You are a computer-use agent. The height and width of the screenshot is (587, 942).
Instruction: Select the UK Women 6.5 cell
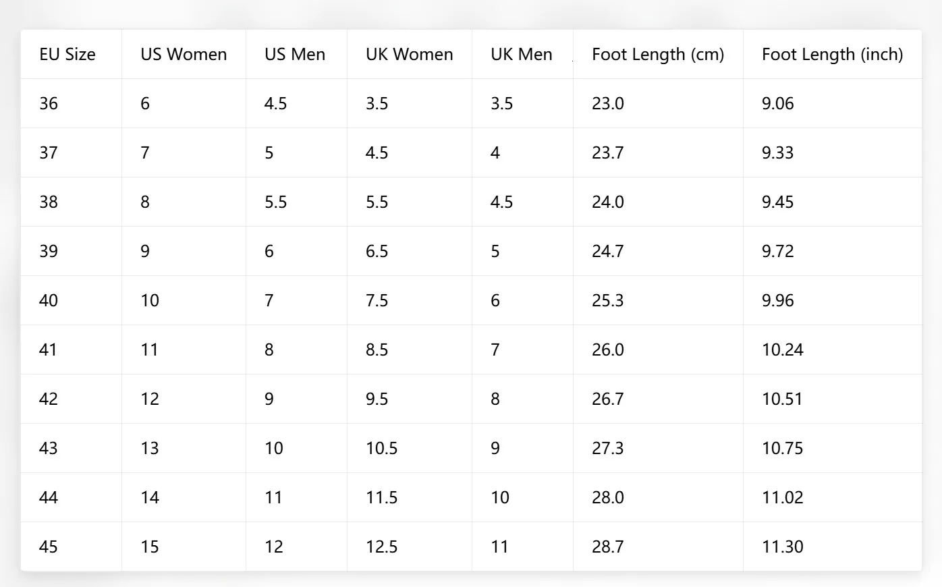coord(409,252)
